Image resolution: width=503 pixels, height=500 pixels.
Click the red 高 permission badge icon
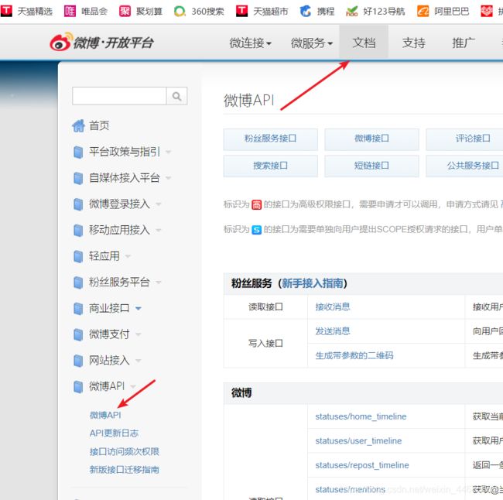(256, 204)
